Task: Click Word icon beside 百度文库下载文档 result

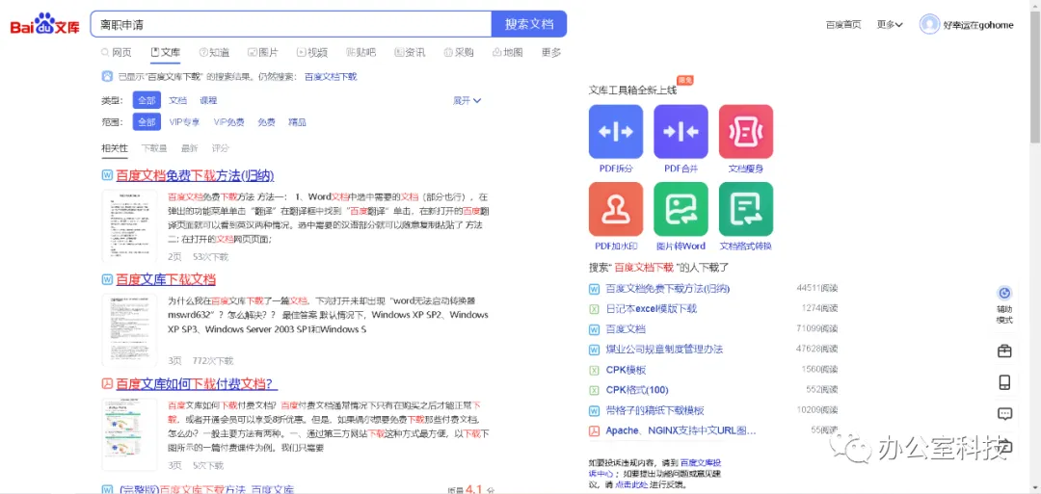Action: pyautogui.click(x=107, y=279)
